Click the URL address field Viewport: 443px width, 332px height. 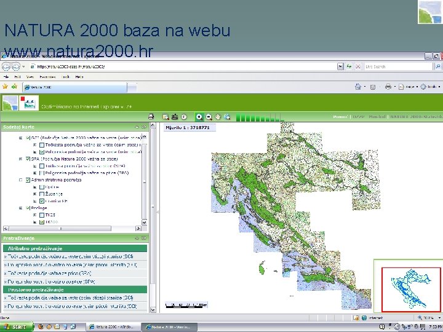point(183,66)
